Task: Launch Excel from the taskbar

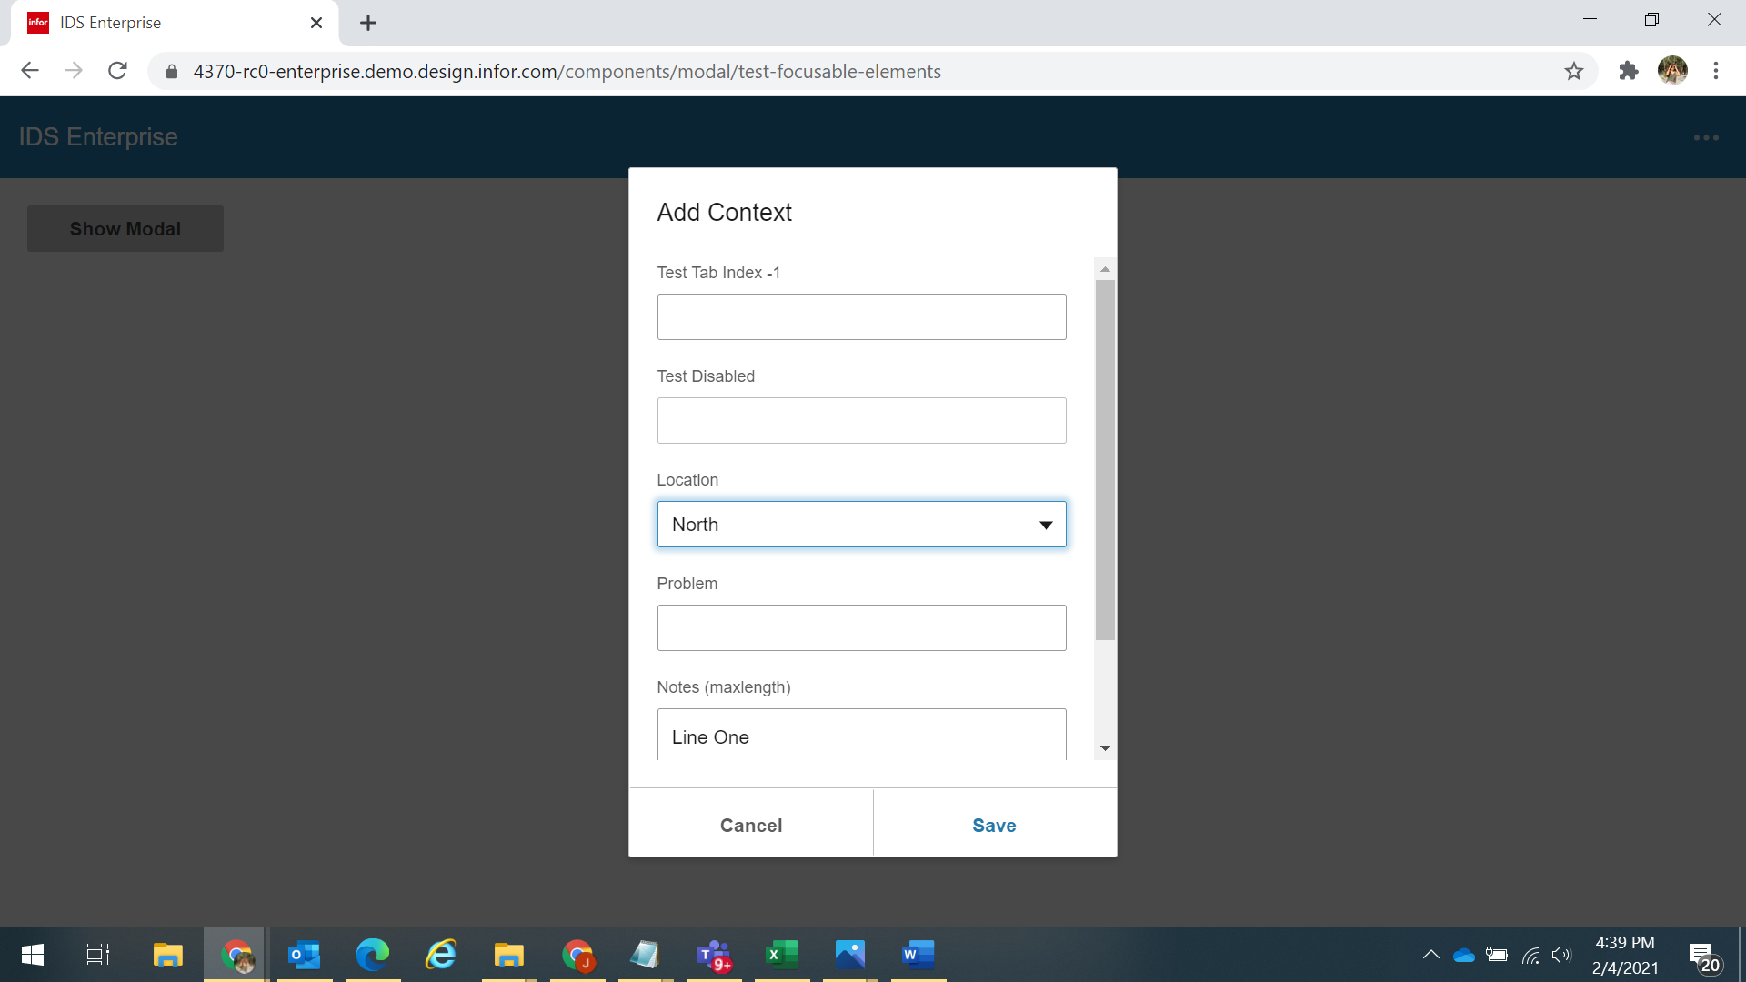Action: 781,955
